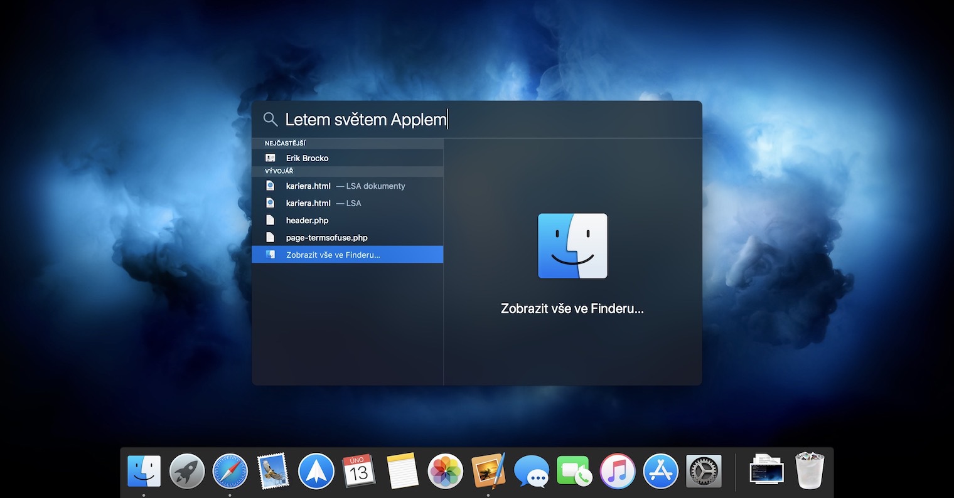
Task: Open the App Store in Dock
Action: tap(661, 471)
